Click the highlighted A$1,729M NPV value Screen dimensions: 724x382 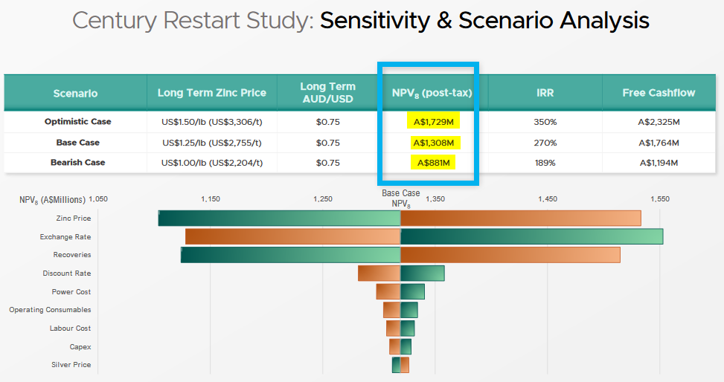point(432,121)
